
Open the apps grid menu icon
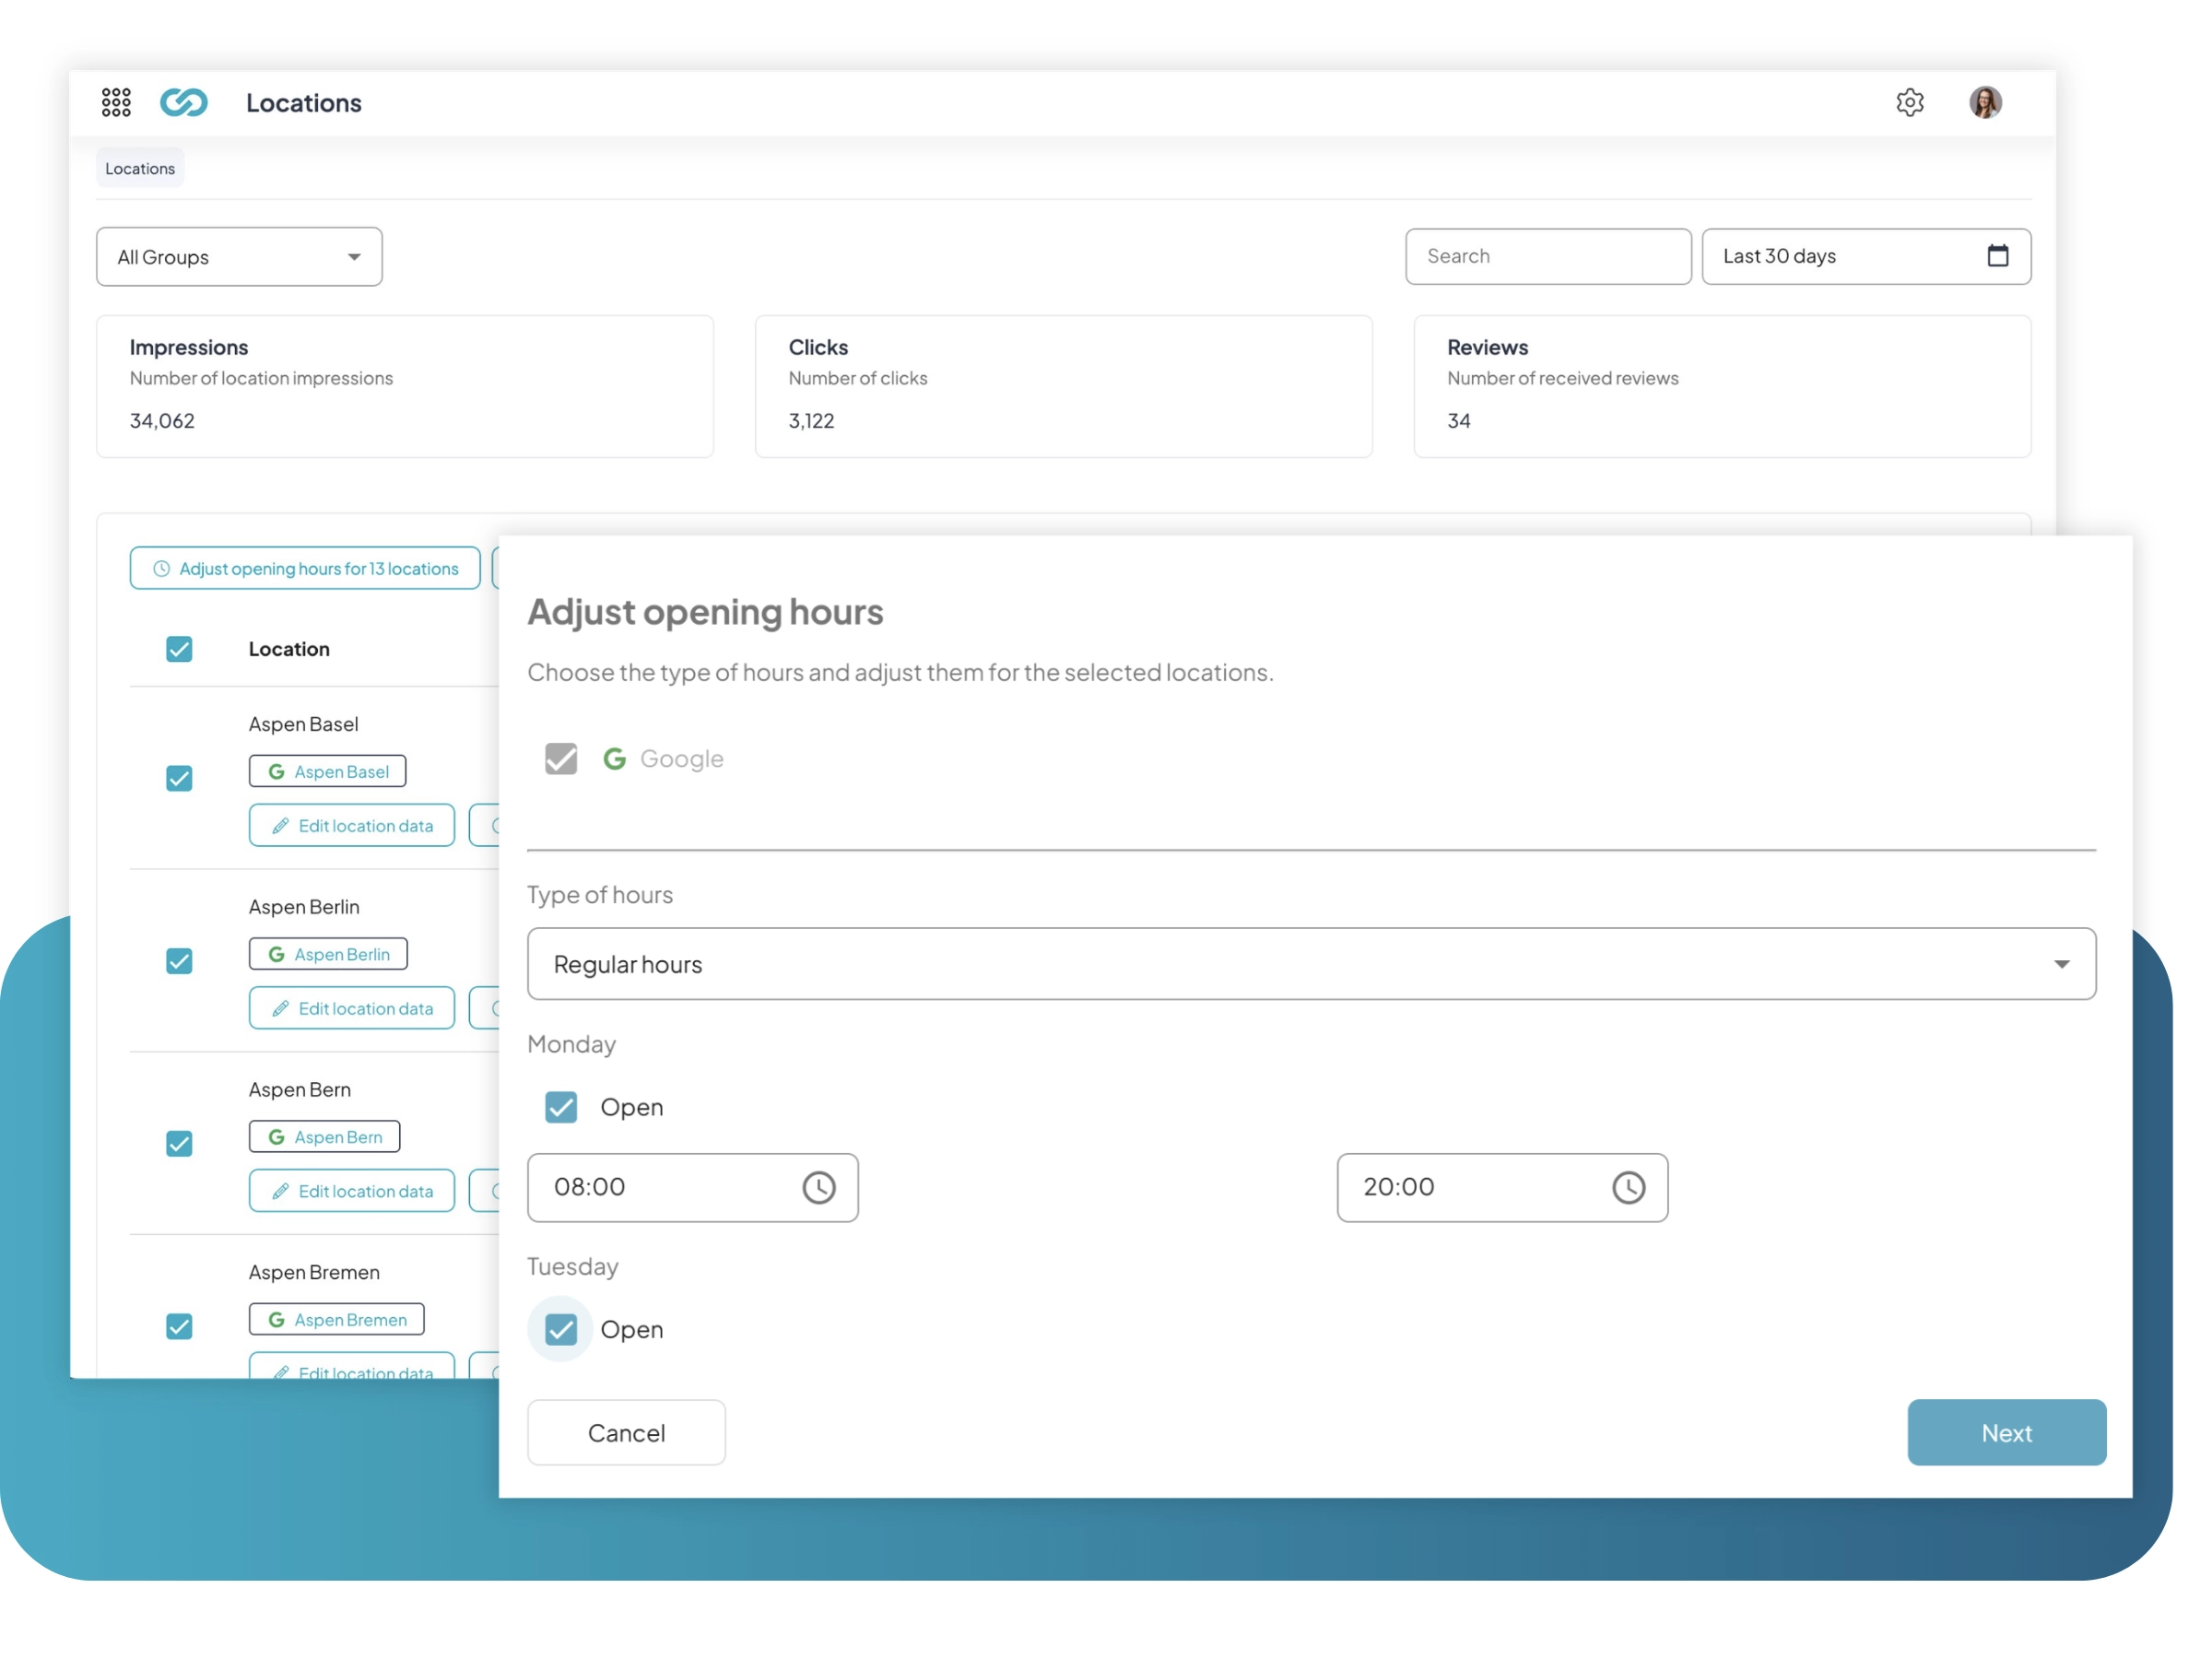coord(116,102)
